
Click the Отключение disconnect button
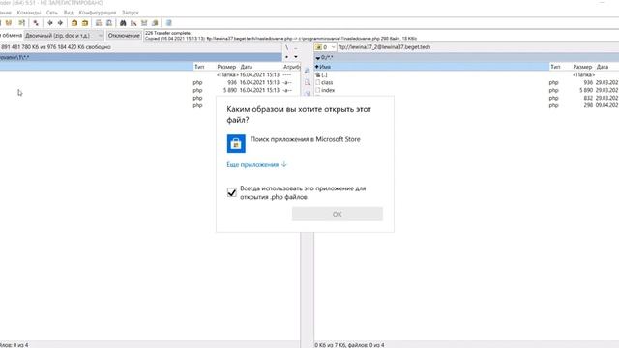coord(124,36)
